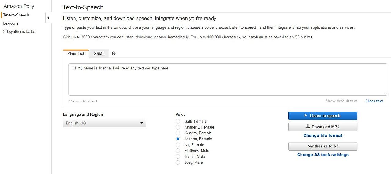The height and width of the screenshot is (174, 391).
Task: Click the text area resize handle
Action: click(x=385, y=94)
